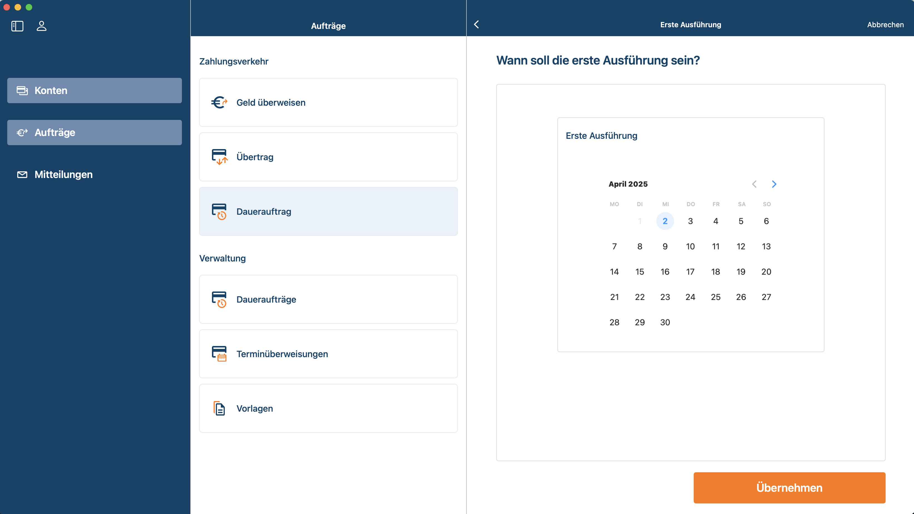Select Übertrag option
The width and height of the screenshot is (914, 514).
point(328,157)
